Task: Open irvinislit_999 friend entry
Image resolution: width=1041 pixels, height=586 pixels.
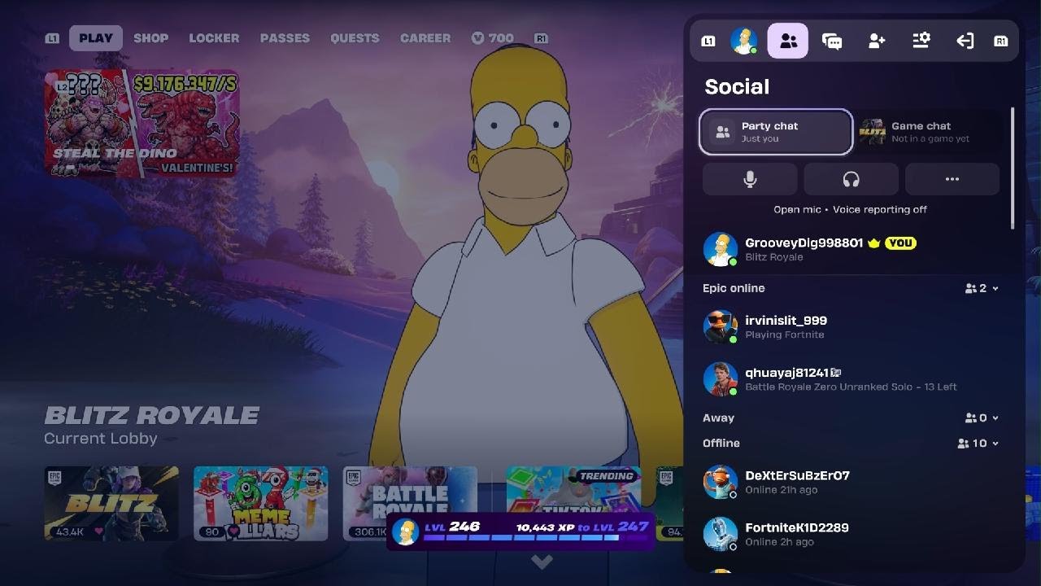Action: pos(851,327)
